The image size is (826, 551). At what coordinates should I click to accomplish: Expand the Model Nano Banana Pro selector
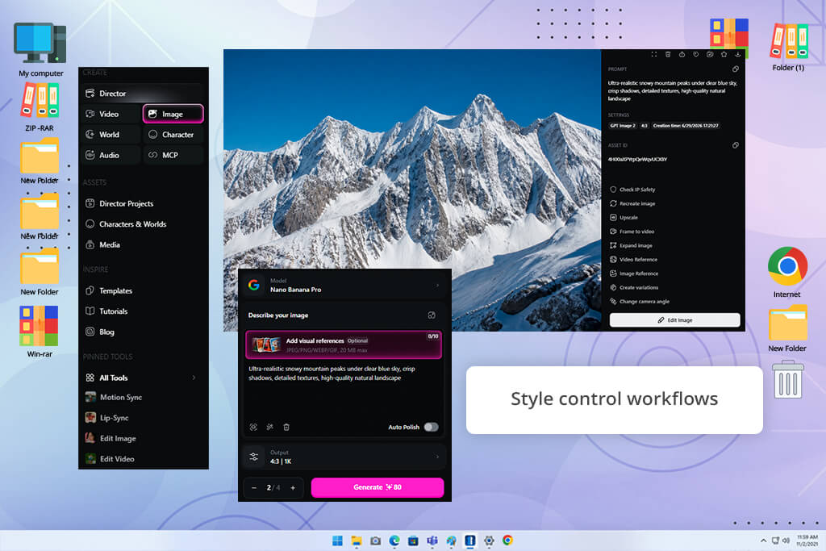[x=344, y=285]
